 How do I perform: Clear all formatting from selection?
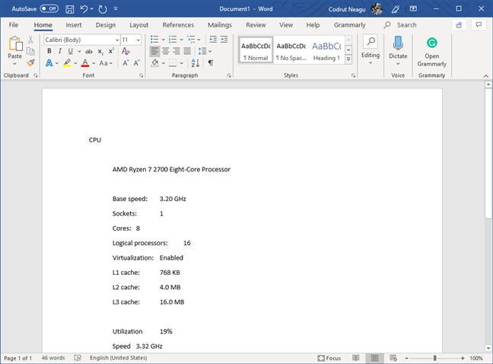click(x=126, y=51)
